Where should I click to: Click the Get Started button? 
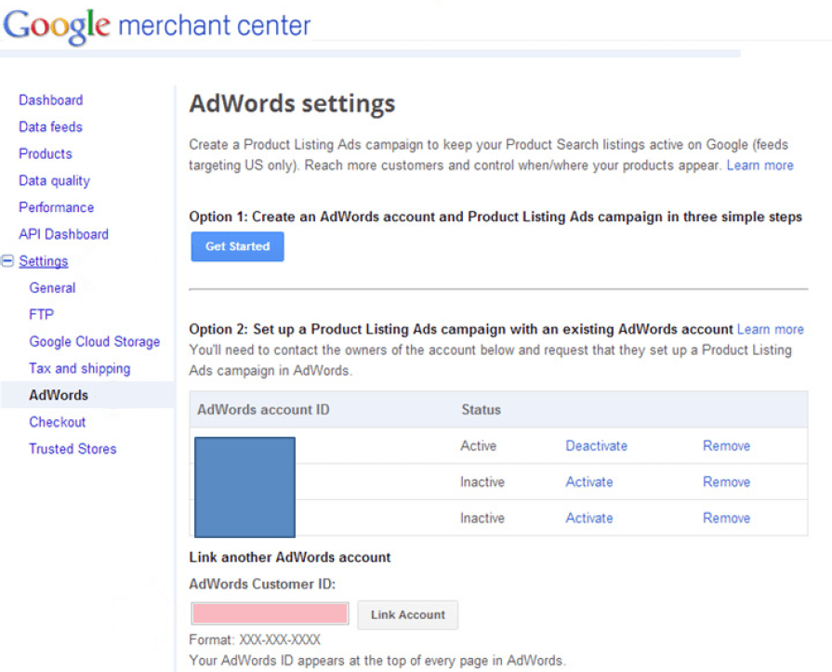click(237, 246)
